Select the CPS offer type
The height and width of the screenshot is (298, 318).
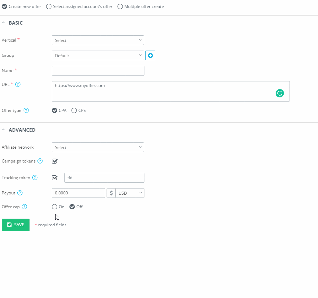(x=74, y=110)
